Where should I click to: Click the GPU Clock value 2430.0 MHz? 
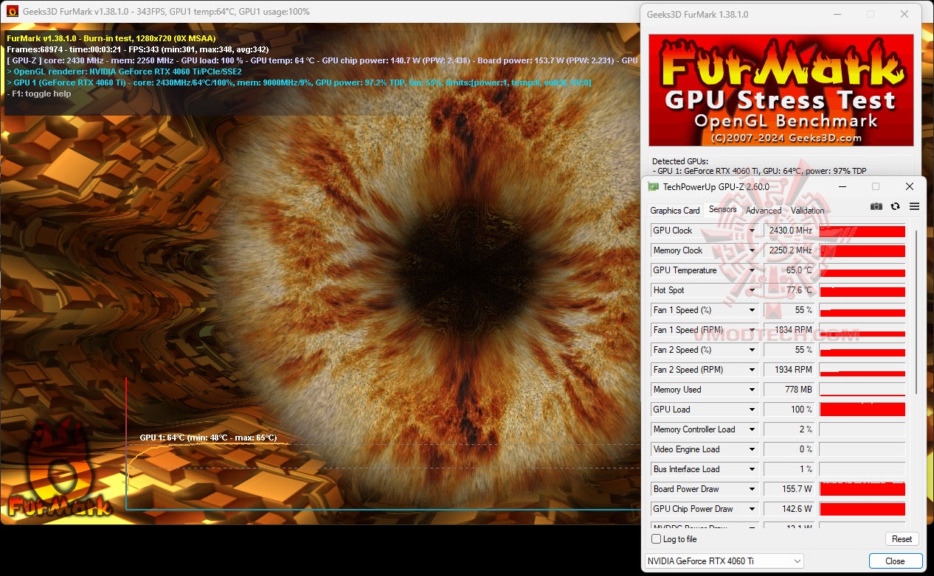click(789, 231)
